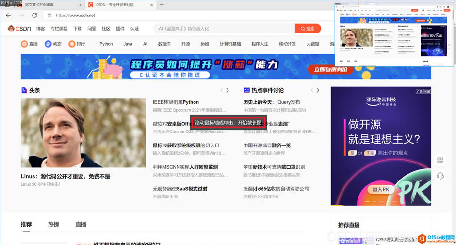Open article IEEE桂冠仍属Python
Image resolution: width=456 pixels, height=245 pixels.
pos(176,102)
